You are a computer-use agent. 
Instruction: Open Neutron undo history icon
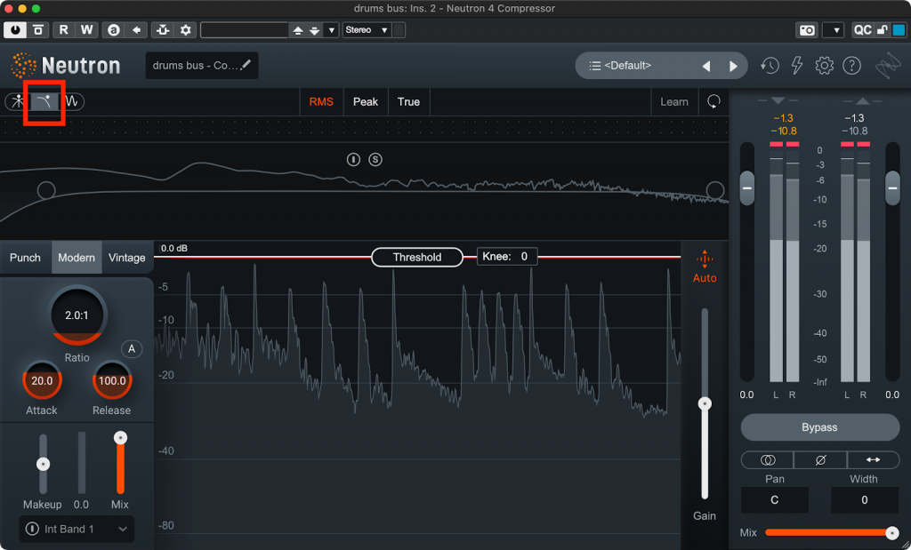(770, 66)
